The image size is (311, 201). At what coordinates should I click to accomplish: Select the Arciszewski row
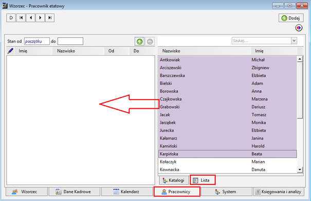coord(228,68)
